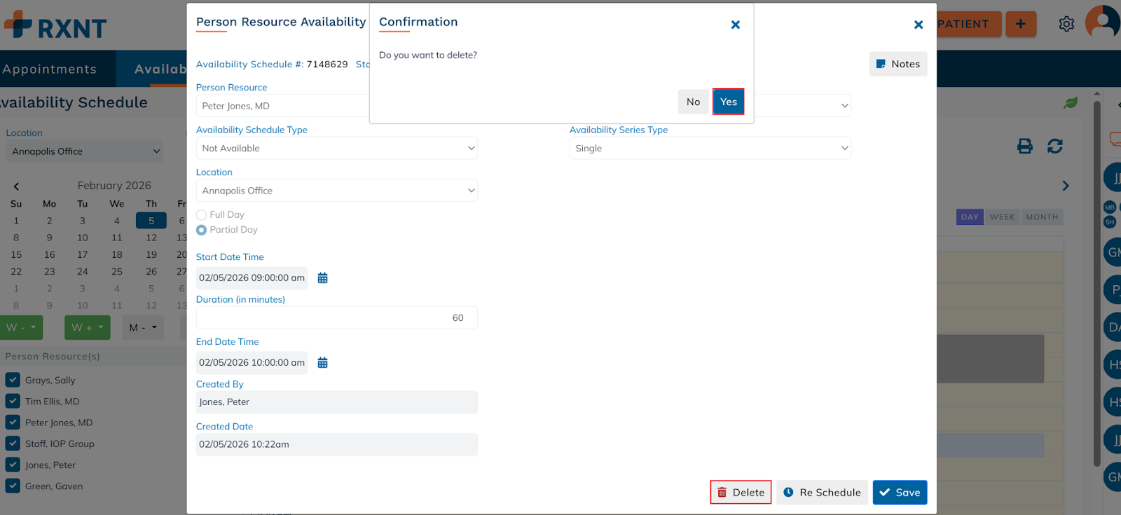Click the user profile avatar icon
The image size is (1121, 515).
click(1103, 22)
